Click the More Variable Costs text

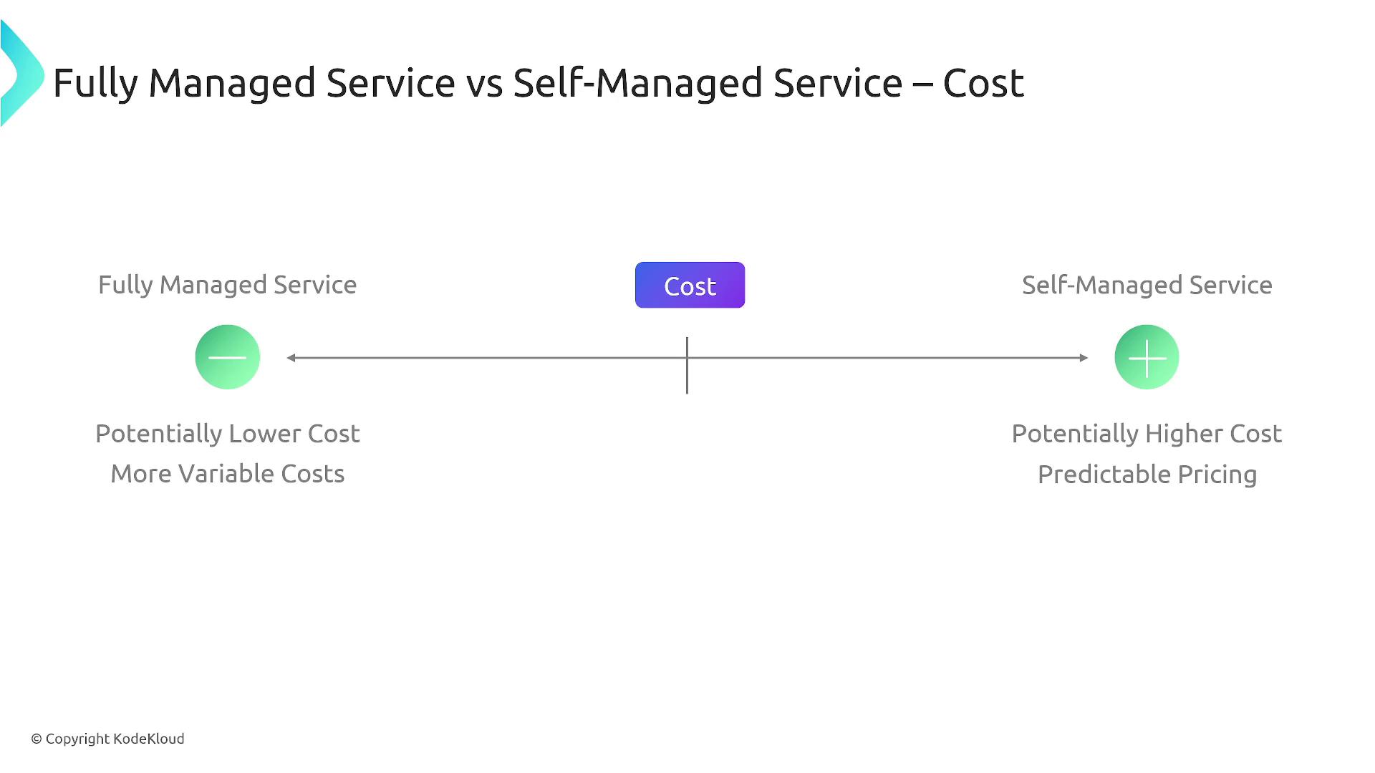pyautogui.click(x=227, y=474)
